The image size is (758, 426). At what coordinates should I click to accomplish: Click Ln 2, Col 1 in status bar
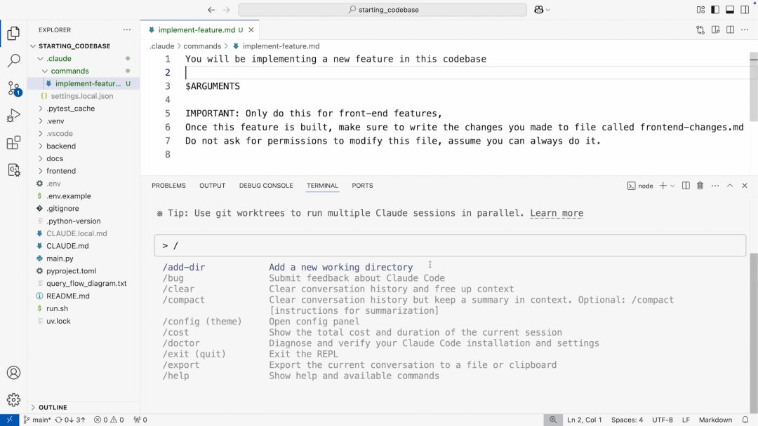coord(584,419)
